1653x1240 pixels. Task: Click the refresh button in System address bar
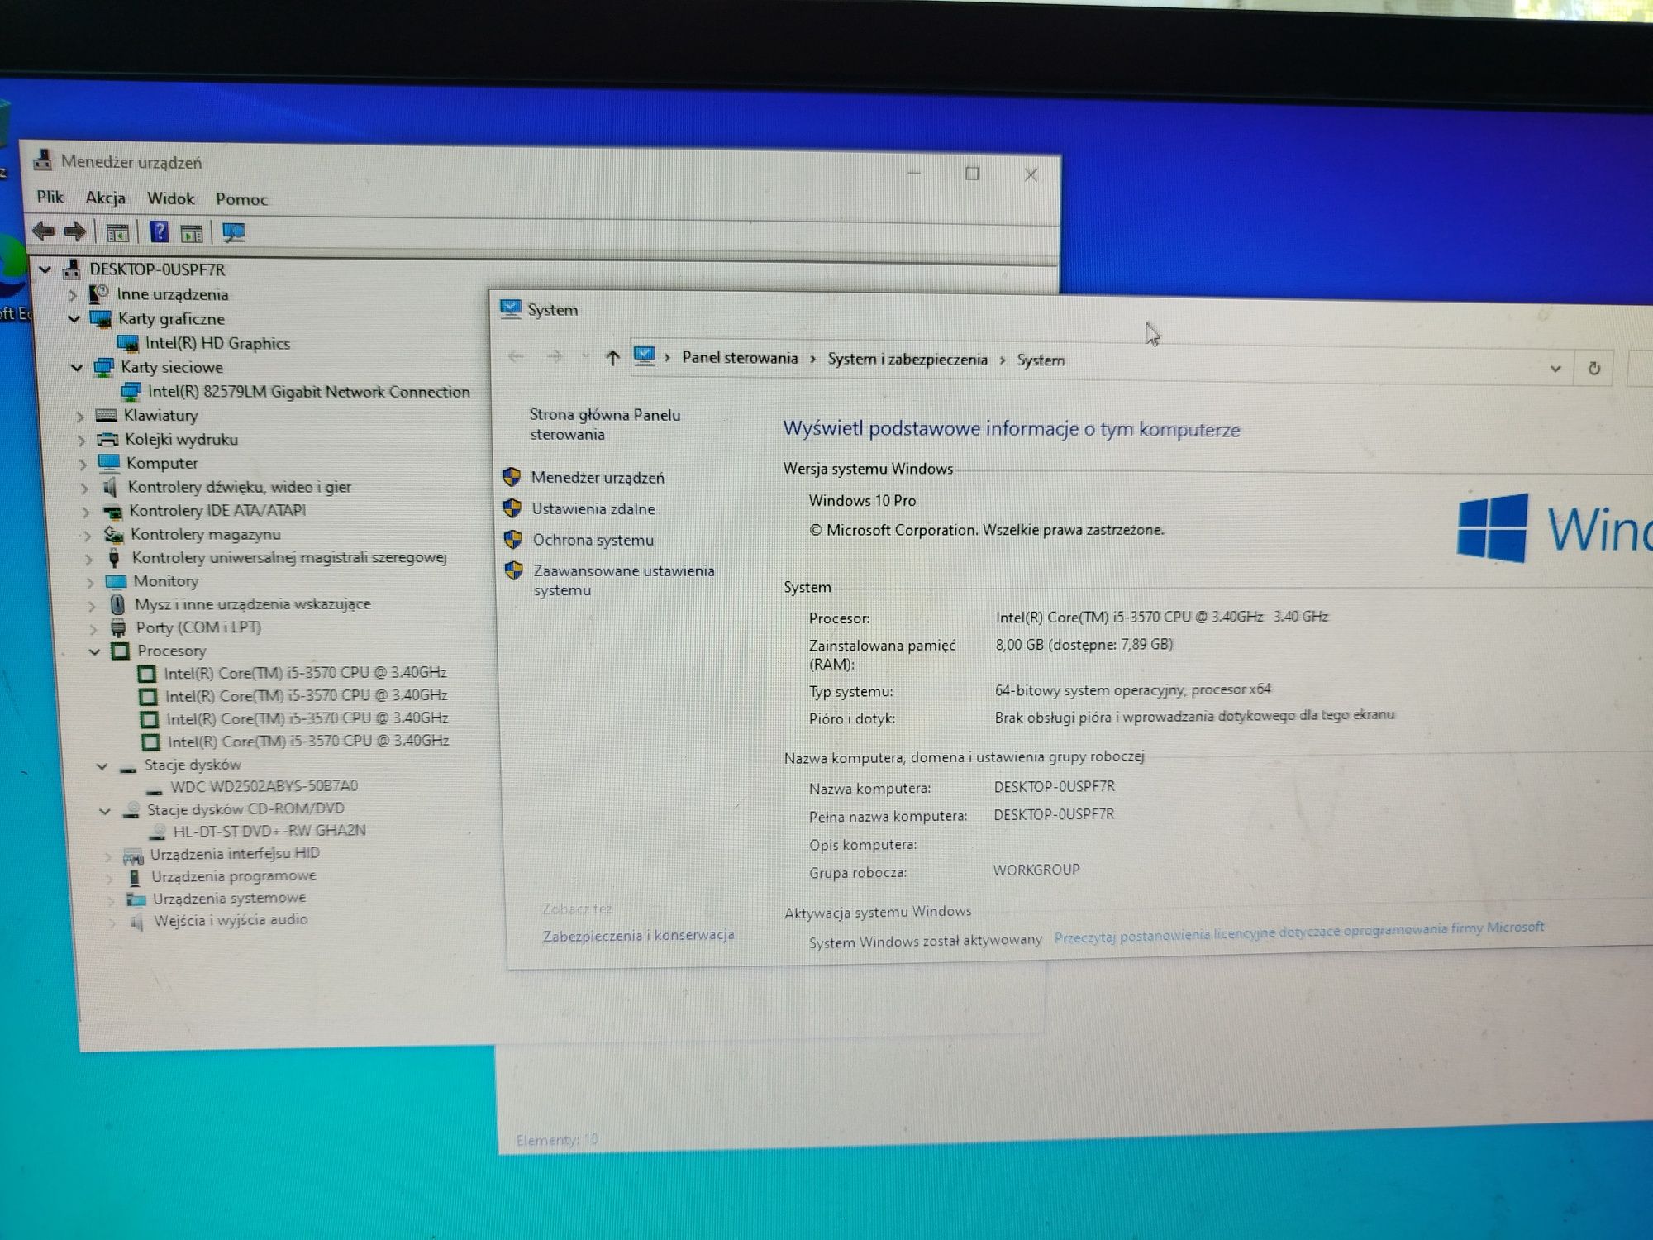click(1594, 369)
